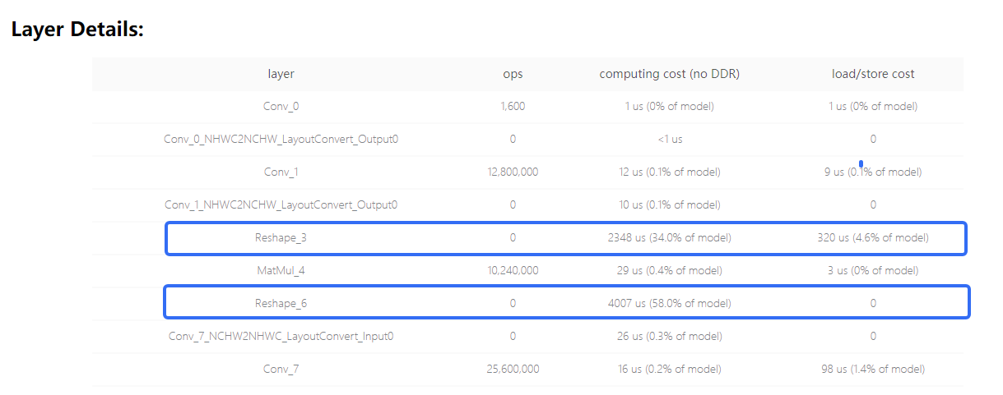This screenshot has width=1003, height=395.
Task: Select the Conv_7 layer name cell
Action: [281, 369]
